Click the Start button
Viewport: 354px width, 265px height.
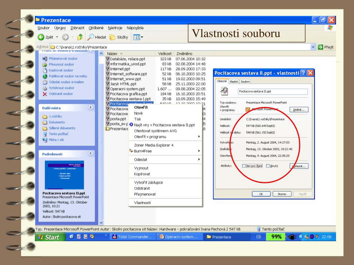pyautogui.click(x=50, y=237)
